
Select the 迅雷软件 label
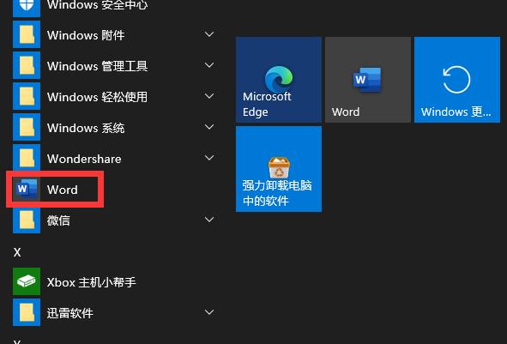70,313
